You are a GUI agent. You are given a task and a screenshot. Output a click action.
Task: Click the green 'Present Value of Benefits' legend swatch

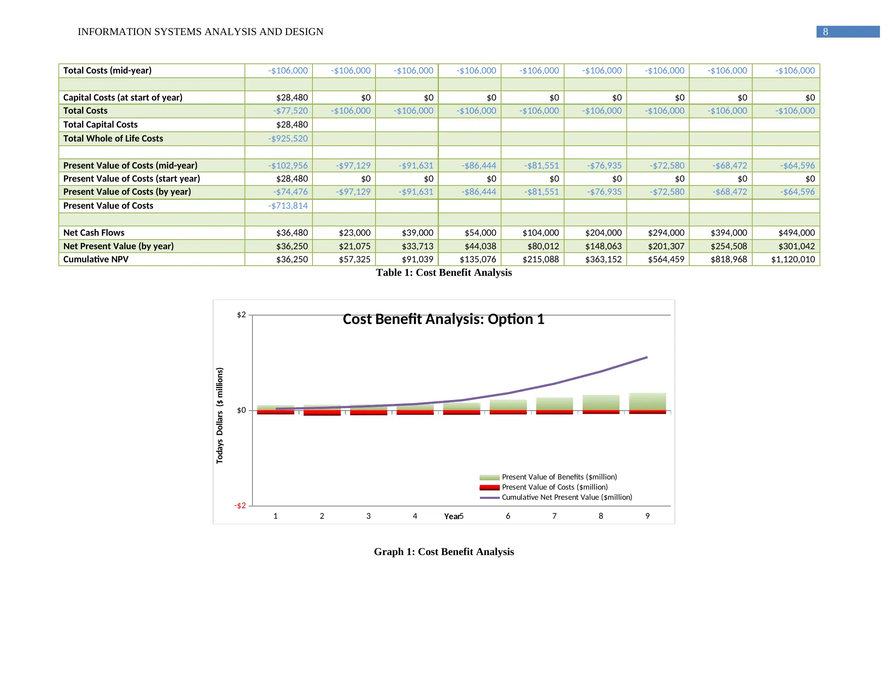pos(490,477)
